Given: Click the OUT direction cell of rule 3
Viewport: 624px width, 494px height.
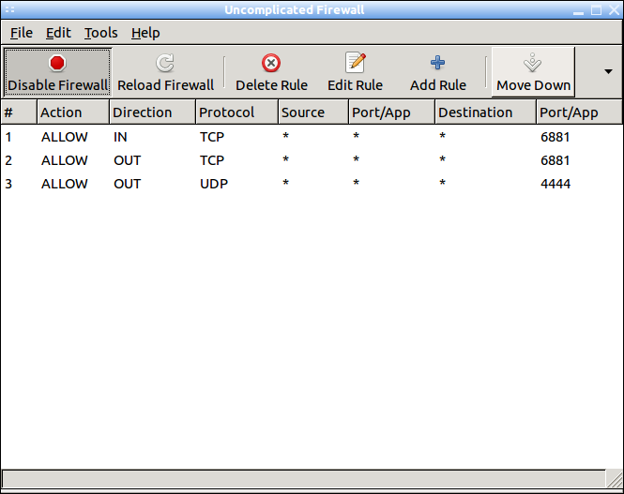Looking at the screenshot, I should (x=128, y=184).
